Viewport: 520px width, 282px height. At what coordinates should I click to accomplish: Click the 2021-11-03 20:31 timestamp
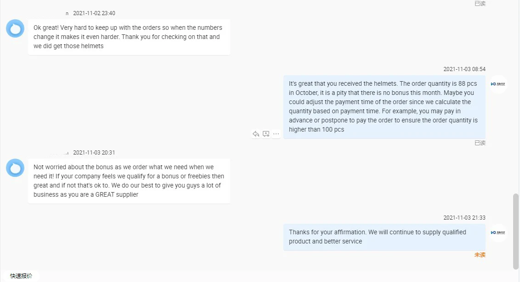tap(94, 153)
